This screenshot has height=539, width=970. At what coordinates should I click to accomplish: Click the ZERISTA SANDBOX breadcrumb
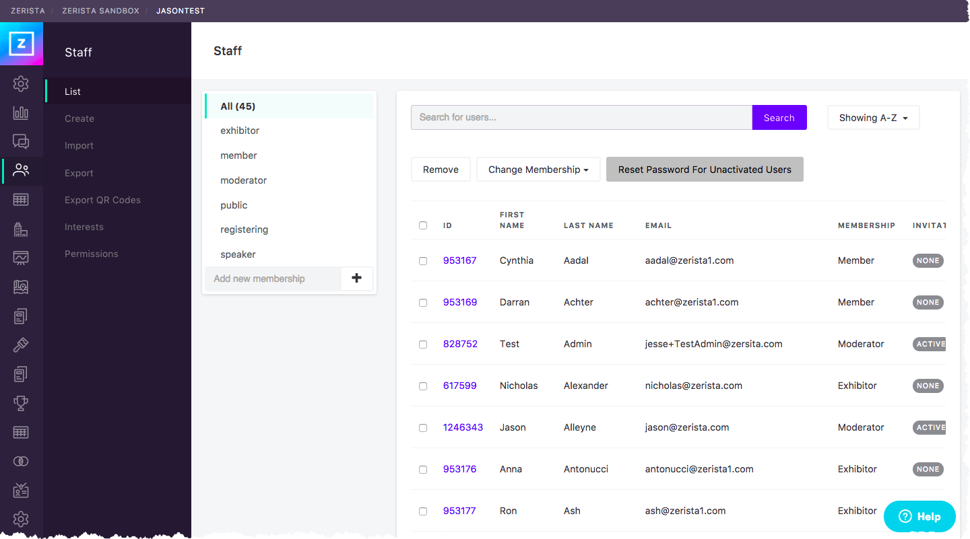(x=100, y=11)
